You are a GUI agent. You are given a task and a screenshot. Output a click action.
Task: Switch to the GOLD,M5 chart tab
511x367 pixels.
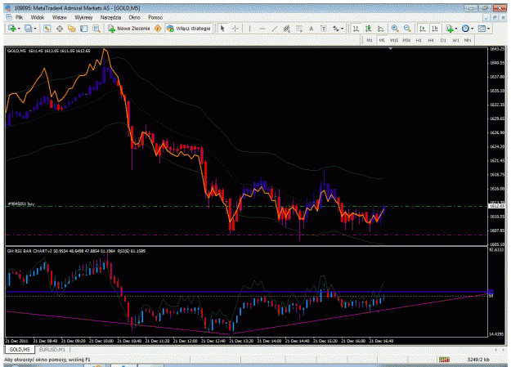[x=20, y=349]
